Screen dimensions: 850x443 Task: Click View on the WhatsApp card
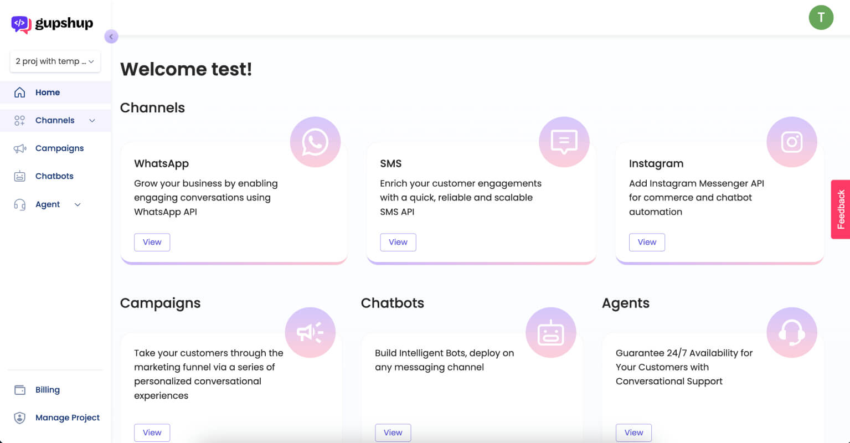(x=152, y=242)
